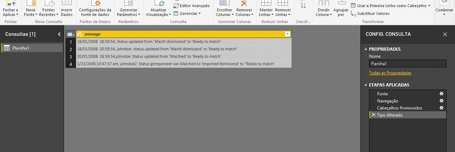Close the Config. Consulta pane
455x152 pixels.
point(445,34)
